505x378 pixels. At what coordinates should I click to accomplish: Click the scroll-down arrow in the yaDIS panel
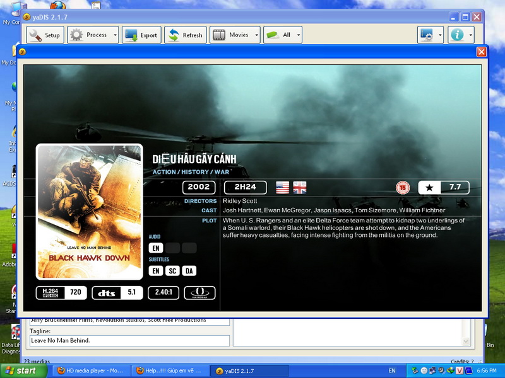pos(466,341)
